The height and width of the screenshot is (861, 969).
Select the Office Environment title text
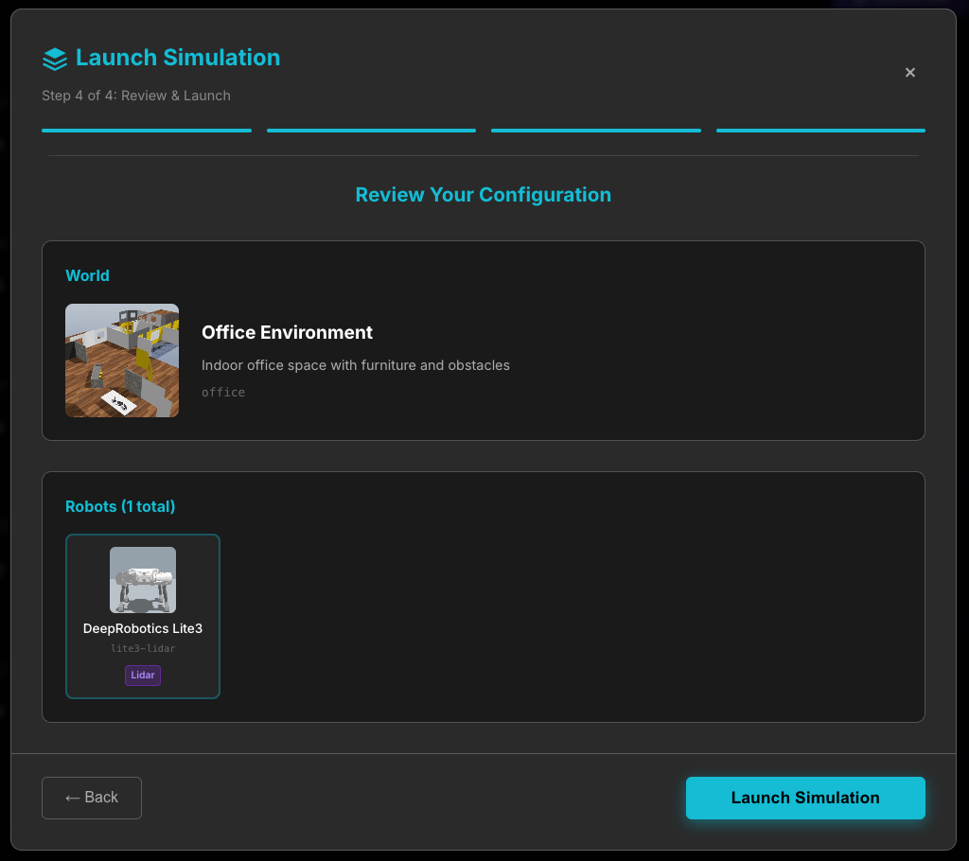(x=287, y=333)
